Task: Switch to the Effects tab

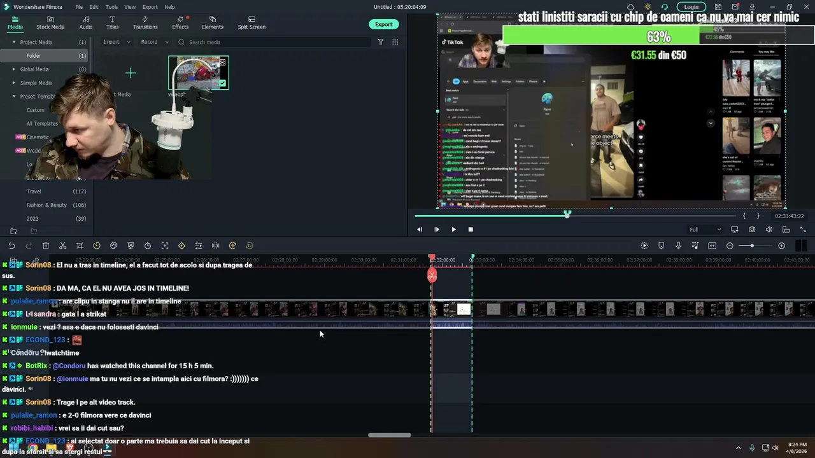Action: pos(180,23)
